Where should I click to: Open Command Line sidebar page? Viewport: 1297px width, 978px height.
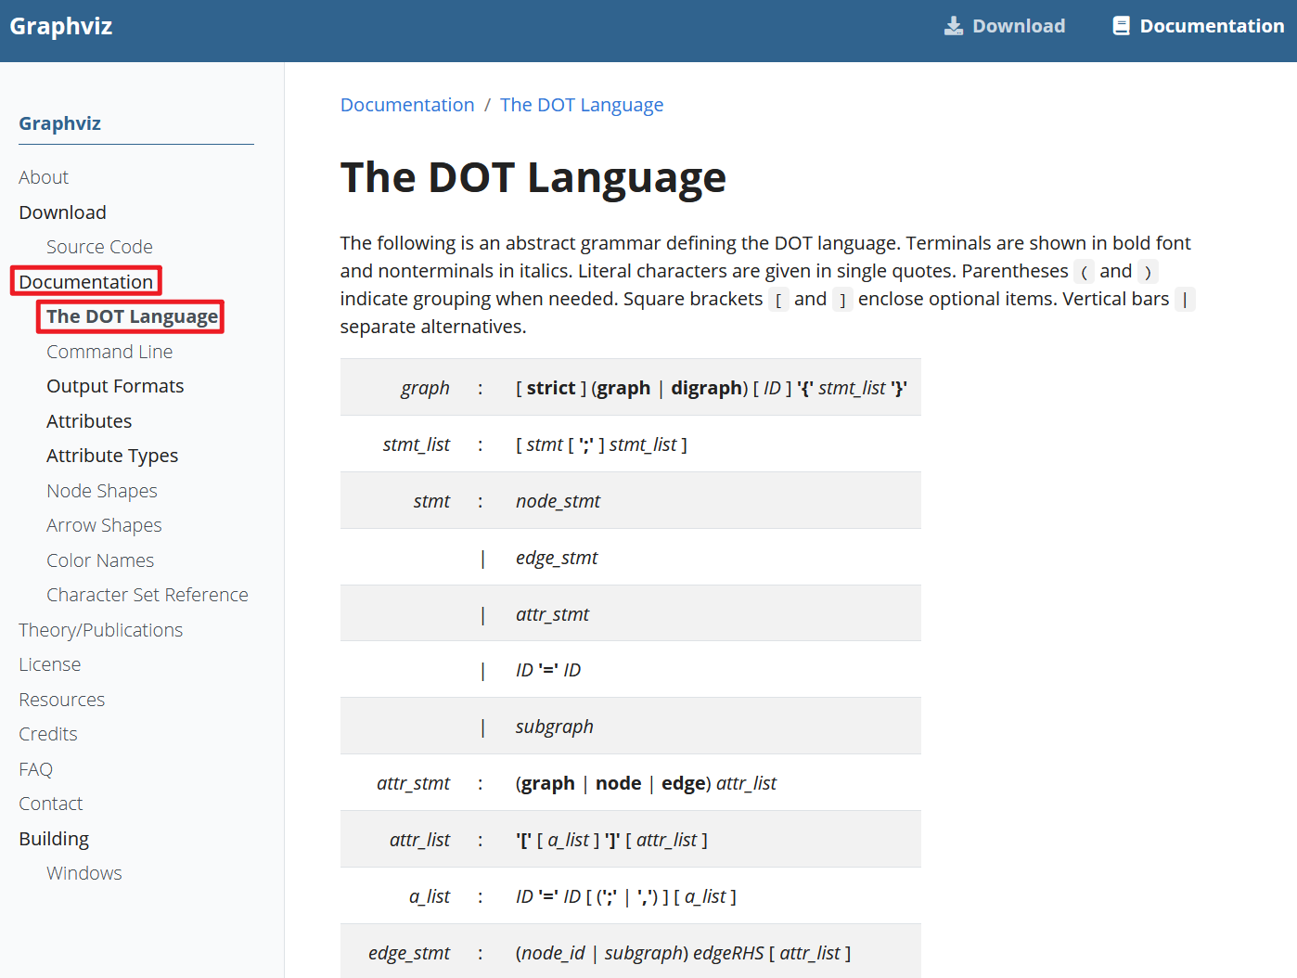(x=109, y=352)
